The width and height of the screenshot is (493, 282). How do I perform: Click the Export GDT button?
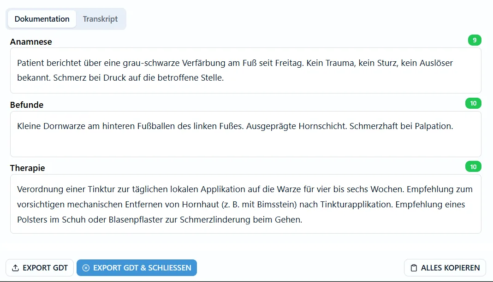coord(40,268)
